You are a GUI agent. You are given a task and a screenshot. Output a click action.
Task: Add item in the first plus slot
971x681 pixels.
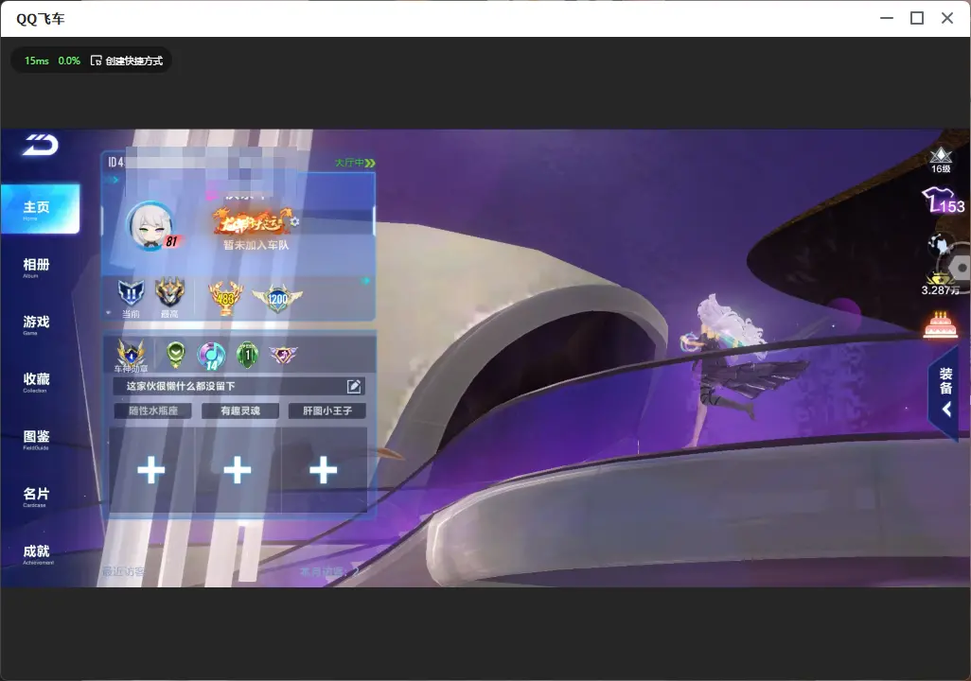click(151, 470)
